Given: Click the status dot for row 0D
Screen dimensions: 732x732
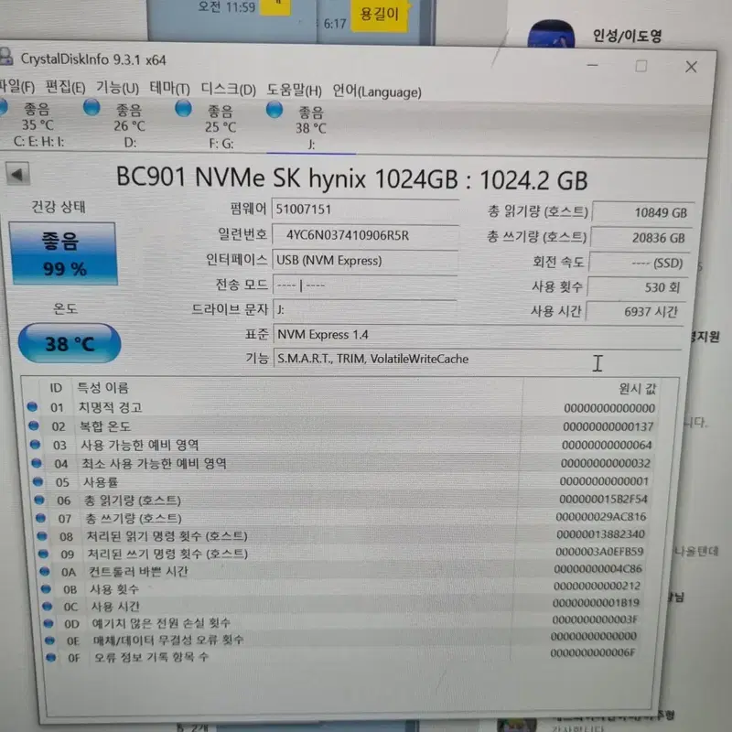Looking at the screenshot, I should tap(48, 623).
